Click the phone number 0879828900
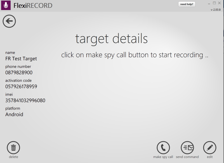 tap(19, 73)
